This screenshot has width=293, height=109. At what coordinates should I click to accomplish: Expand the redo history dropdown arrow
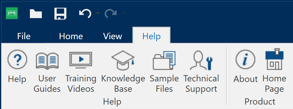coord(123,13)
